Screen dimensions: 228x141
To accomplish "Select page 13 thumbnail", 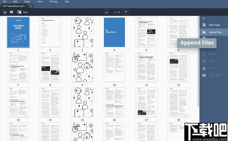I will pyautogui.click(x=18, y=102).
